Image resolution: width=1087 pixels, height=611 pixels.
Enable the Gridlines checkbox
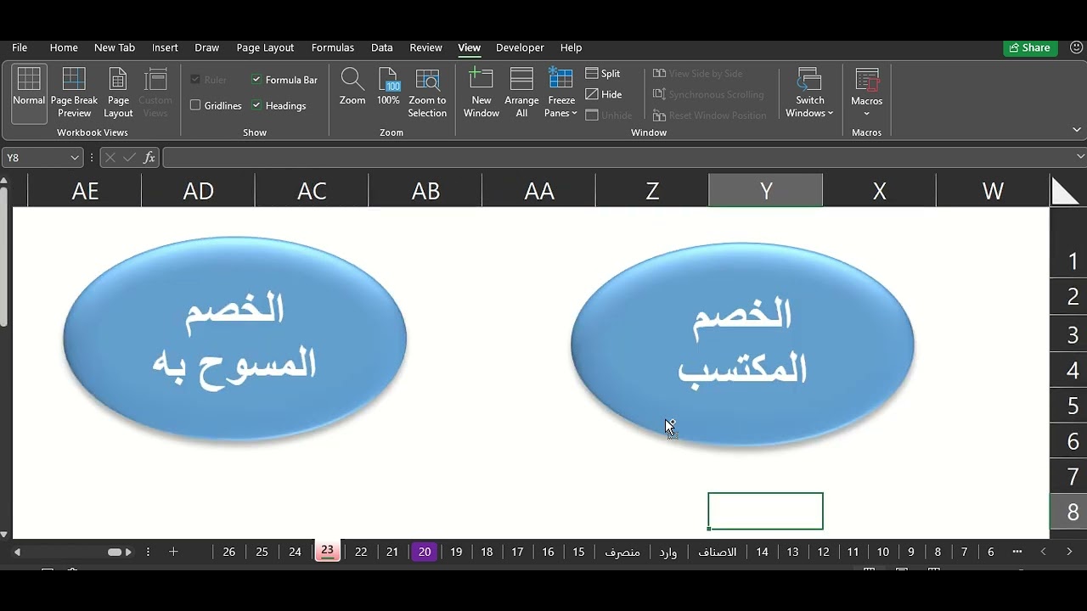pyautogui.click(x=195, y=105)
